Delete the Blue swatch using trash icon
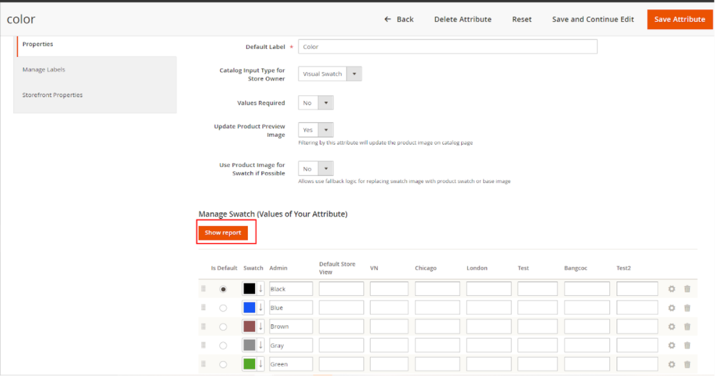This screenshot has height=376, width=715. [687, 308]
